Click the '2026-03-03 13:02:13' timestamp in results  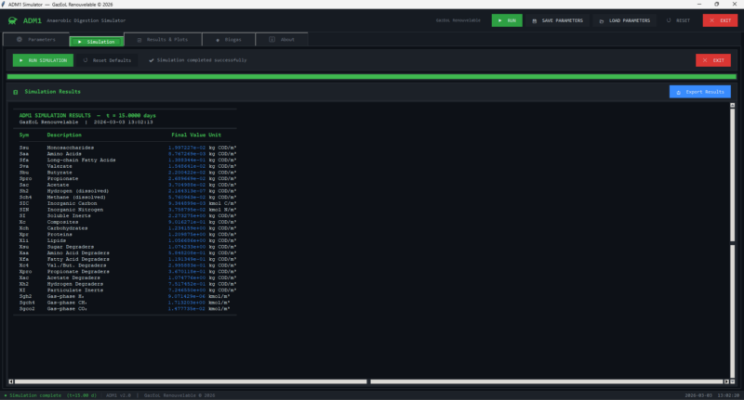pos(124,123)
